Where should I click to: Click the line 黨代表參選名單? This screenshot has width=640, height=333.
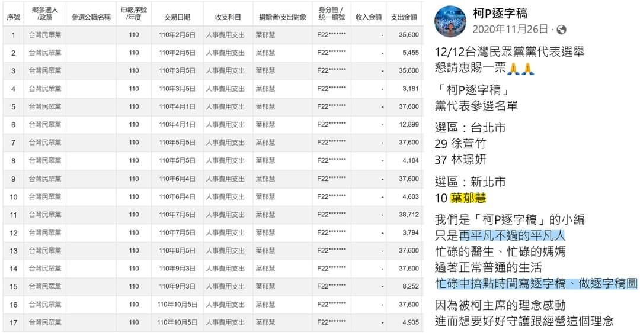coord(476,106)
